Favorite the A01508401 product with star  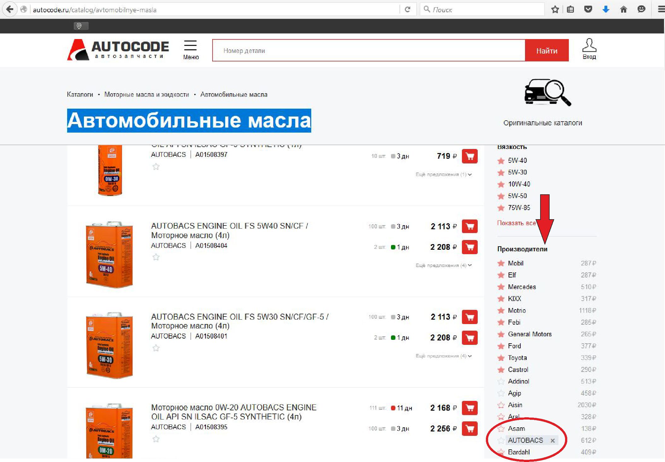click(156, 348)
